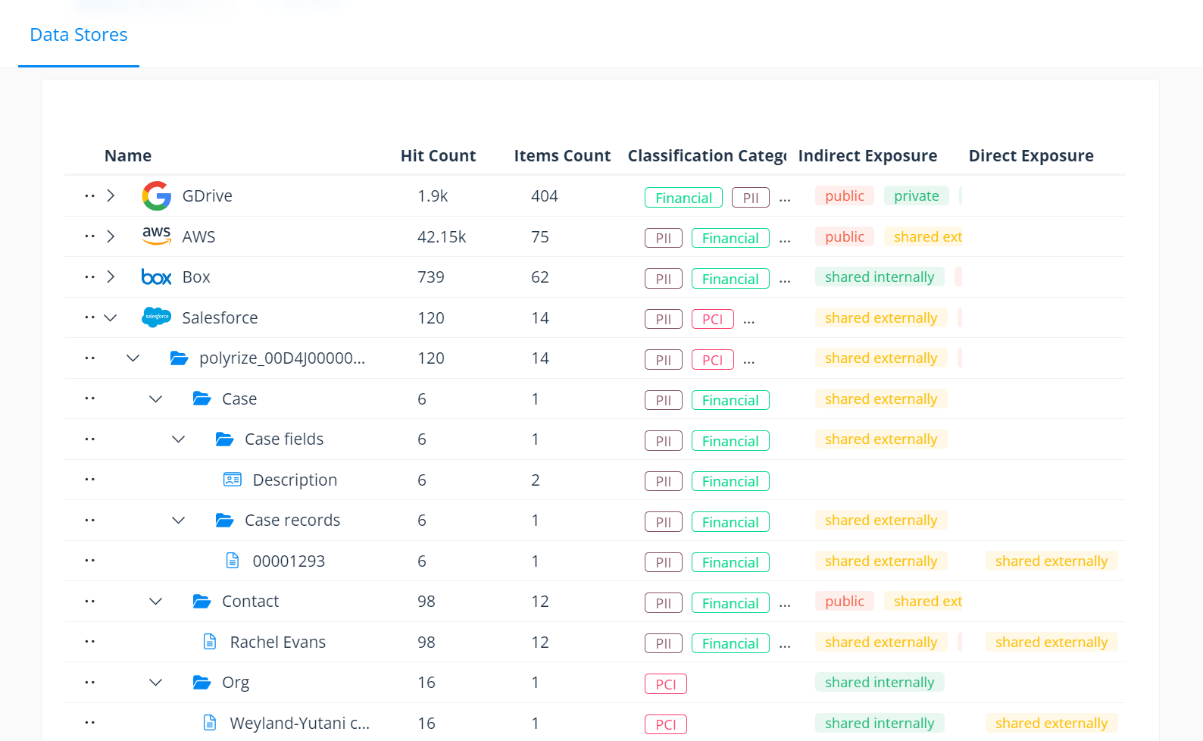Viewport: 1203px width, 741px height.
Task: Click the Org folder icon
Action: coord(202,683)
